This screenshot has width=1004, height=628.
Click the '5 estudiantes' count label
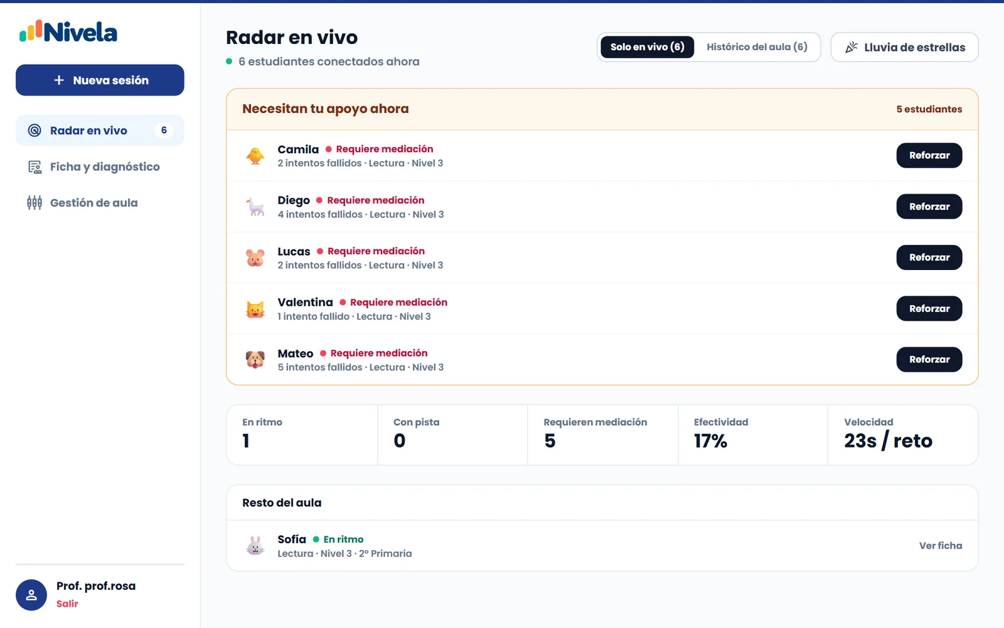pos(929,109)
